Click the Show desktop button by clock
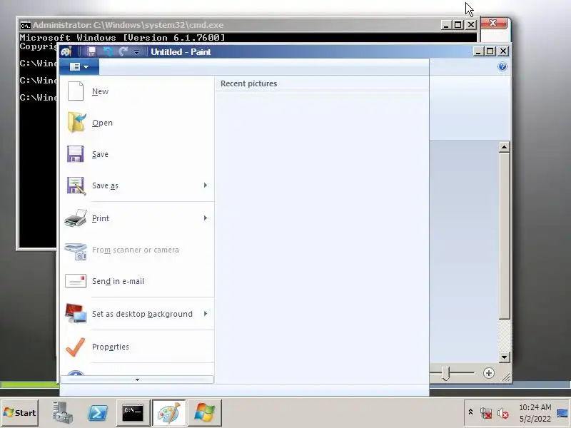The height and width of the screenshot is (428, 571). click(563, 413)
